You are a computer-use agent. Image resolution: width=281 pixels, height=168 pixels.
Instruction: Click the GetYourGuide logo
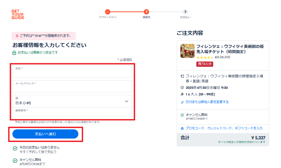(x=18, y=14)
